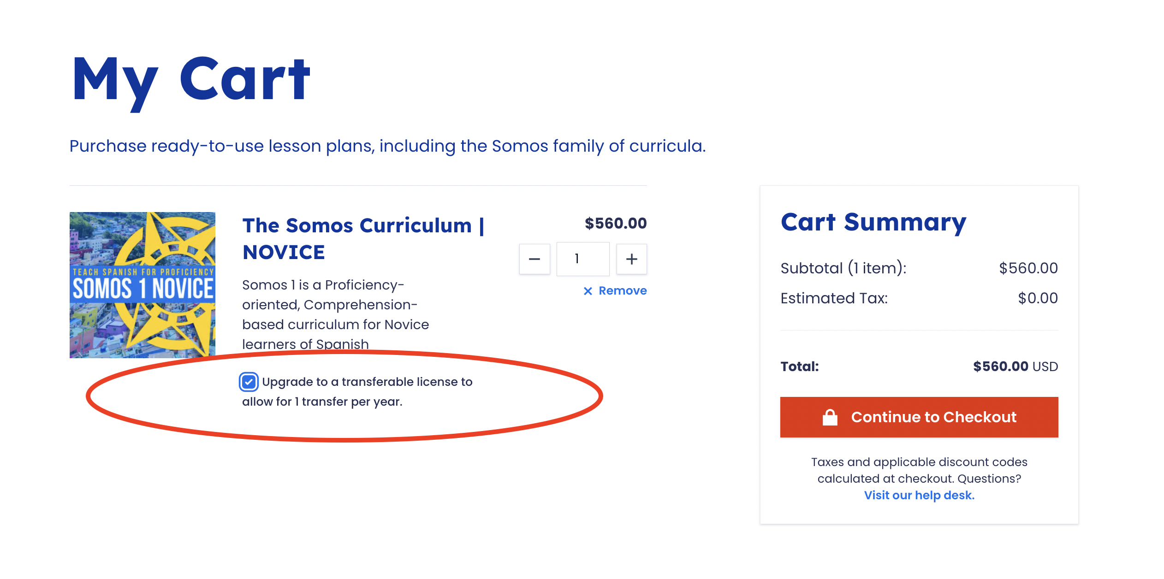Click the Subtotal (1 item) label
This screenshot has height=579, width=1164.
coord(843,268)
